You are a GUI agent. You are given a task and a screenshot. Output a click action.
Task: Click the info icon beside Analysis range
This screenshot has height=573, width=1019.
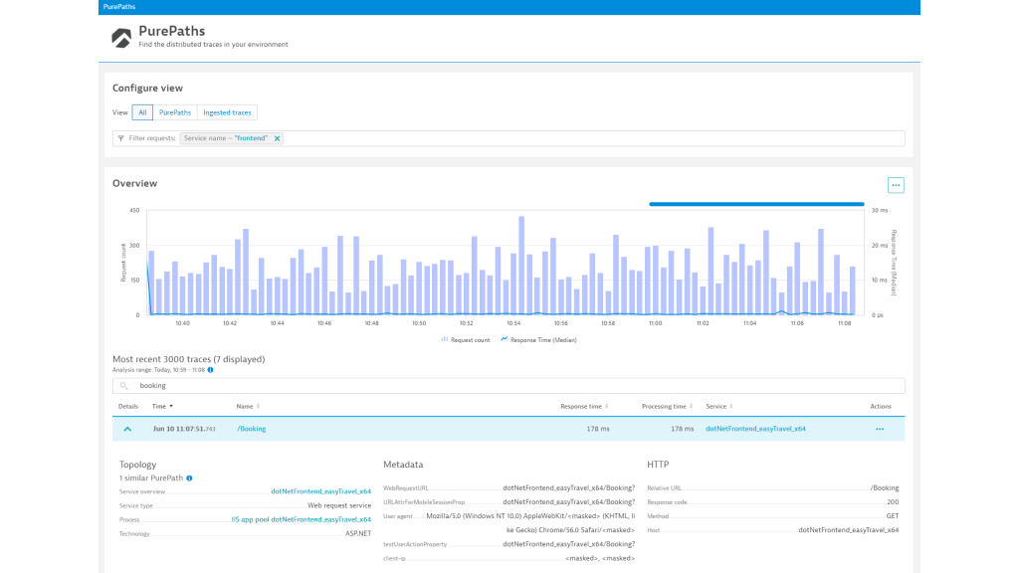(x=210, y=369)
